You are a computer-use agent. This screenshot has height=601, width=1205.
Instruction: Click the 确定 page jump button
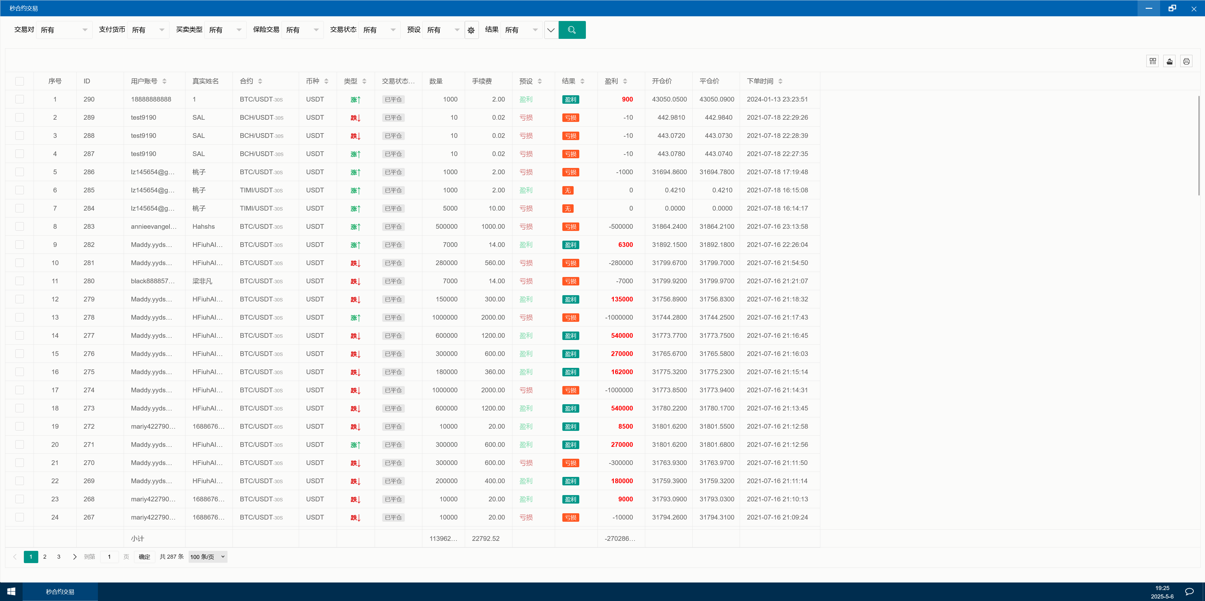pyautogui.click(x=145, y=557)
